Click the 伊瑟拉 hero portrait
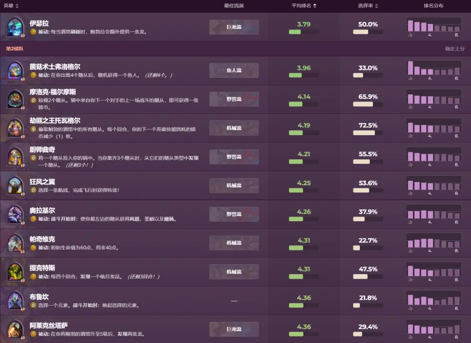 (x=15, y=27)
